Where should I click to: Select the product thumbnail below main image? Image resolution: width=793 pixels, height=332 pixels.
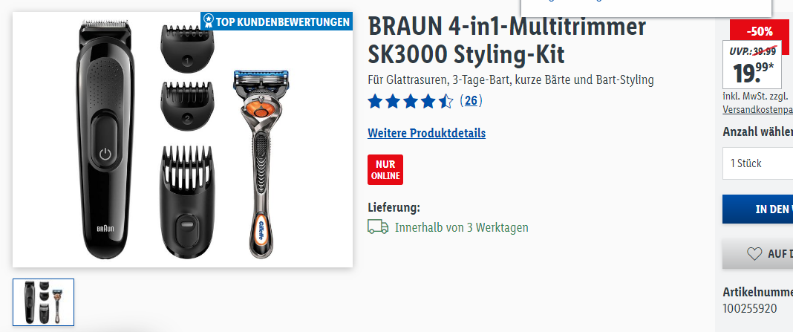point(44,302)
